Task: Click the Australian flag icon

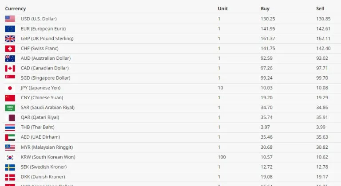Action: pyautogui.click(x=10, y=58)
